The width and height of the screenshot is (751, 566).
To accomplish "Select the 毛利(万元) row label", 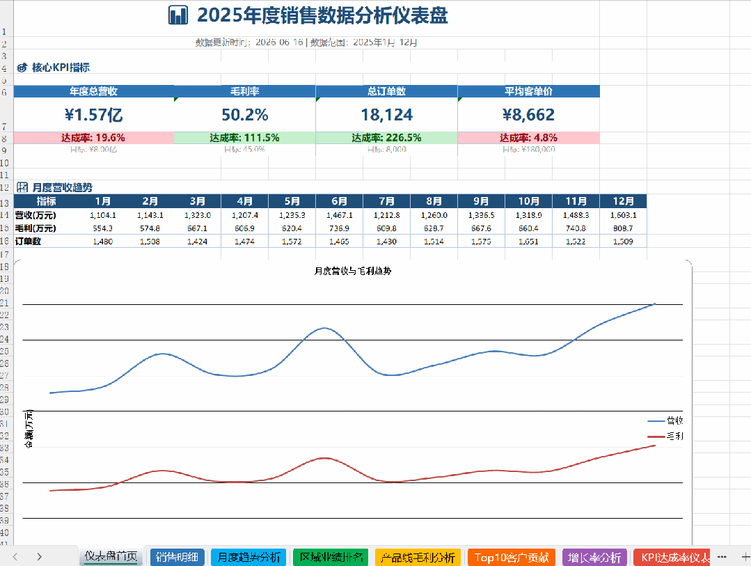I will click(x=46, y=228).
